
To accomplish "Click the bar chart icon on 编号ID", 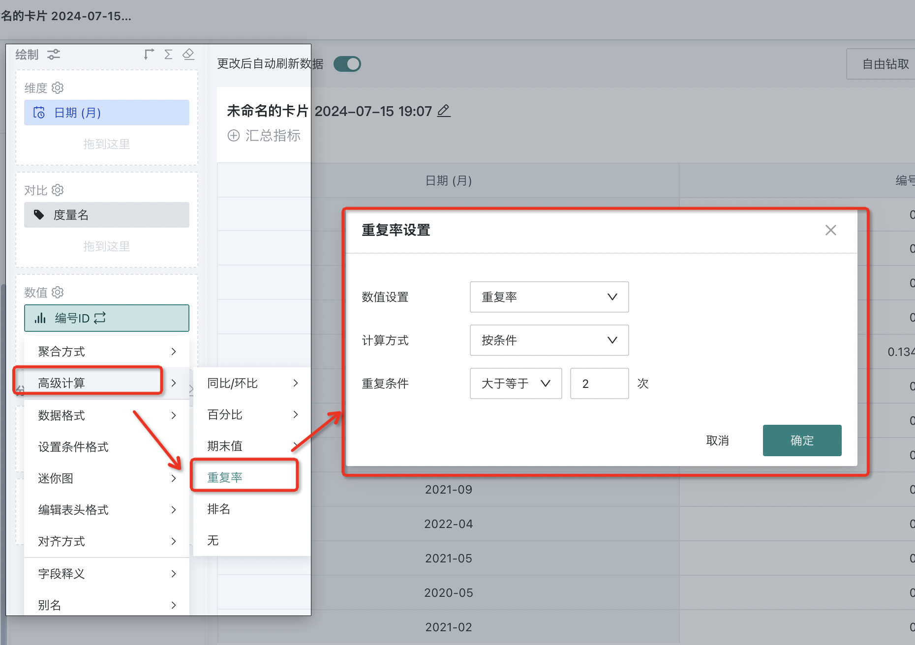I will point(40,318).
